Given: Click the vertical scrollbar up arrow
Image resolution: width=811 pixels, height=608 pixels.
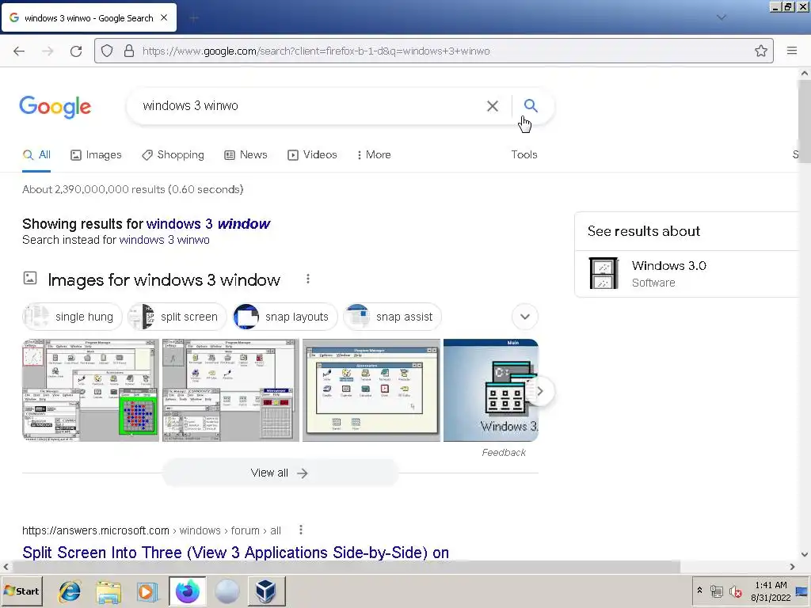Looking at the screenshot, I should click(805, 74).
